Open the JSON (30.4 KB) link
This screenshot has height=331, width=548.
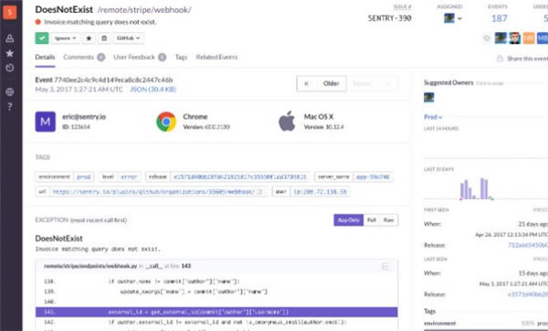tap(153, 90)
